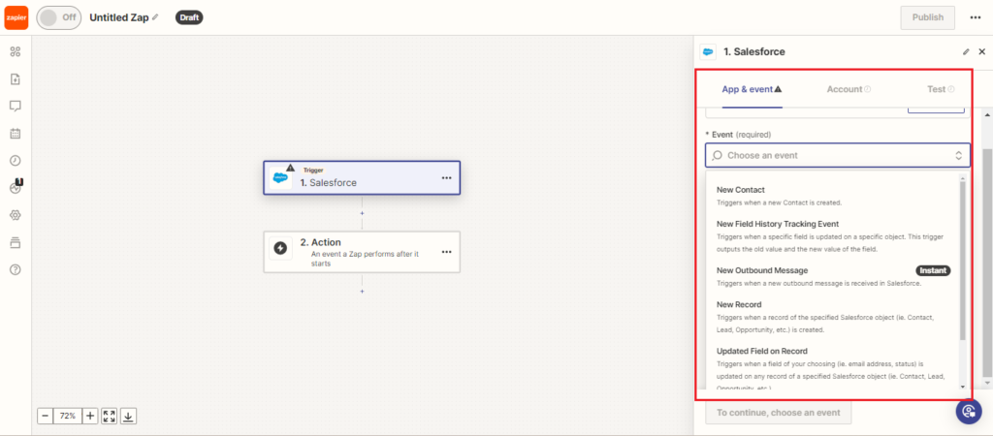The image size is (993, 436).
Task: Open the speech-bubble notes icon in sidebar
Action: [x=16, y=106]
